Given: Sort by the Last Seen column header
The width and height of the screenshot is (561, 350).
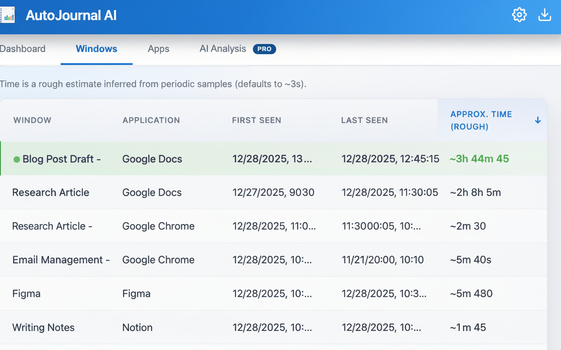Looking at the screenshot, I should click(x=364, y=120).
